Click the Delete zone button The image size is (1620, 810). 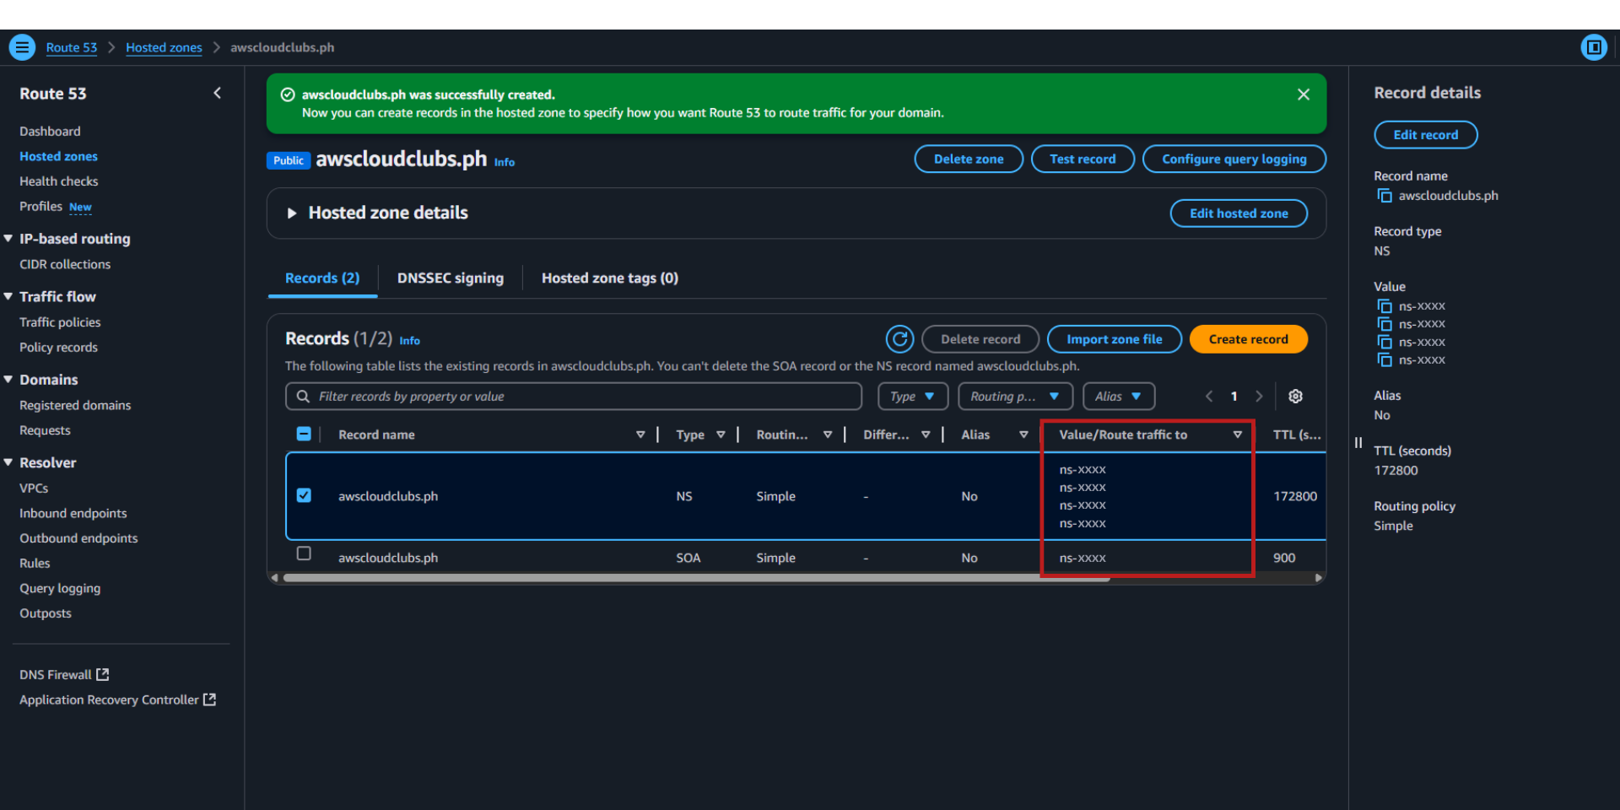click(969, 159)
